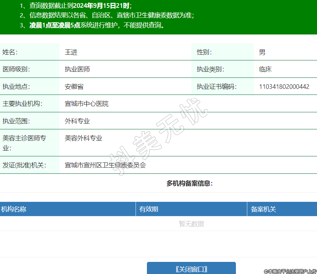Click the 美容外科专业 specialty value
The height and width of the screenshot is (274, 317).
pos(84,138)
